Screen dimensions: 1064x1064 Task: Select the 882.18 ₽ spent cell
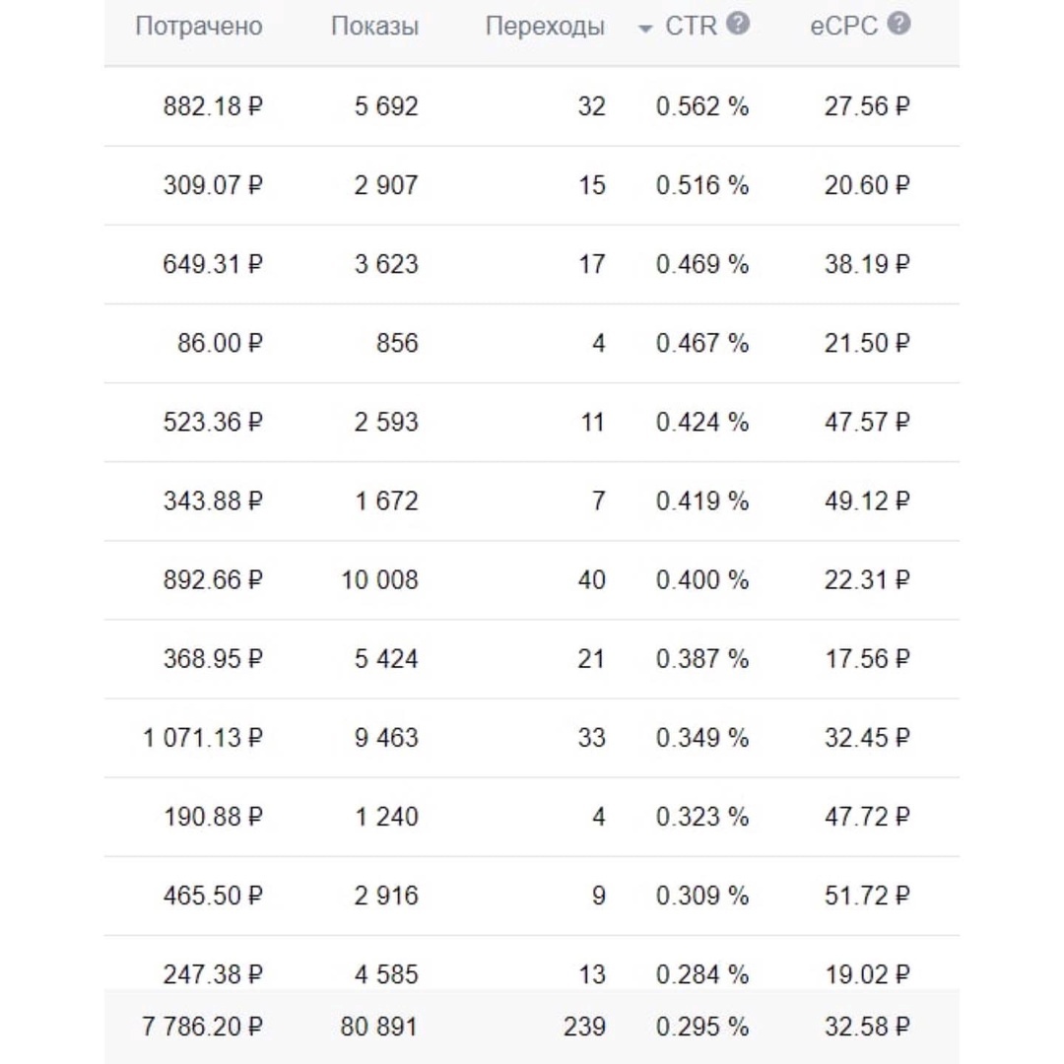coord(213,106)
